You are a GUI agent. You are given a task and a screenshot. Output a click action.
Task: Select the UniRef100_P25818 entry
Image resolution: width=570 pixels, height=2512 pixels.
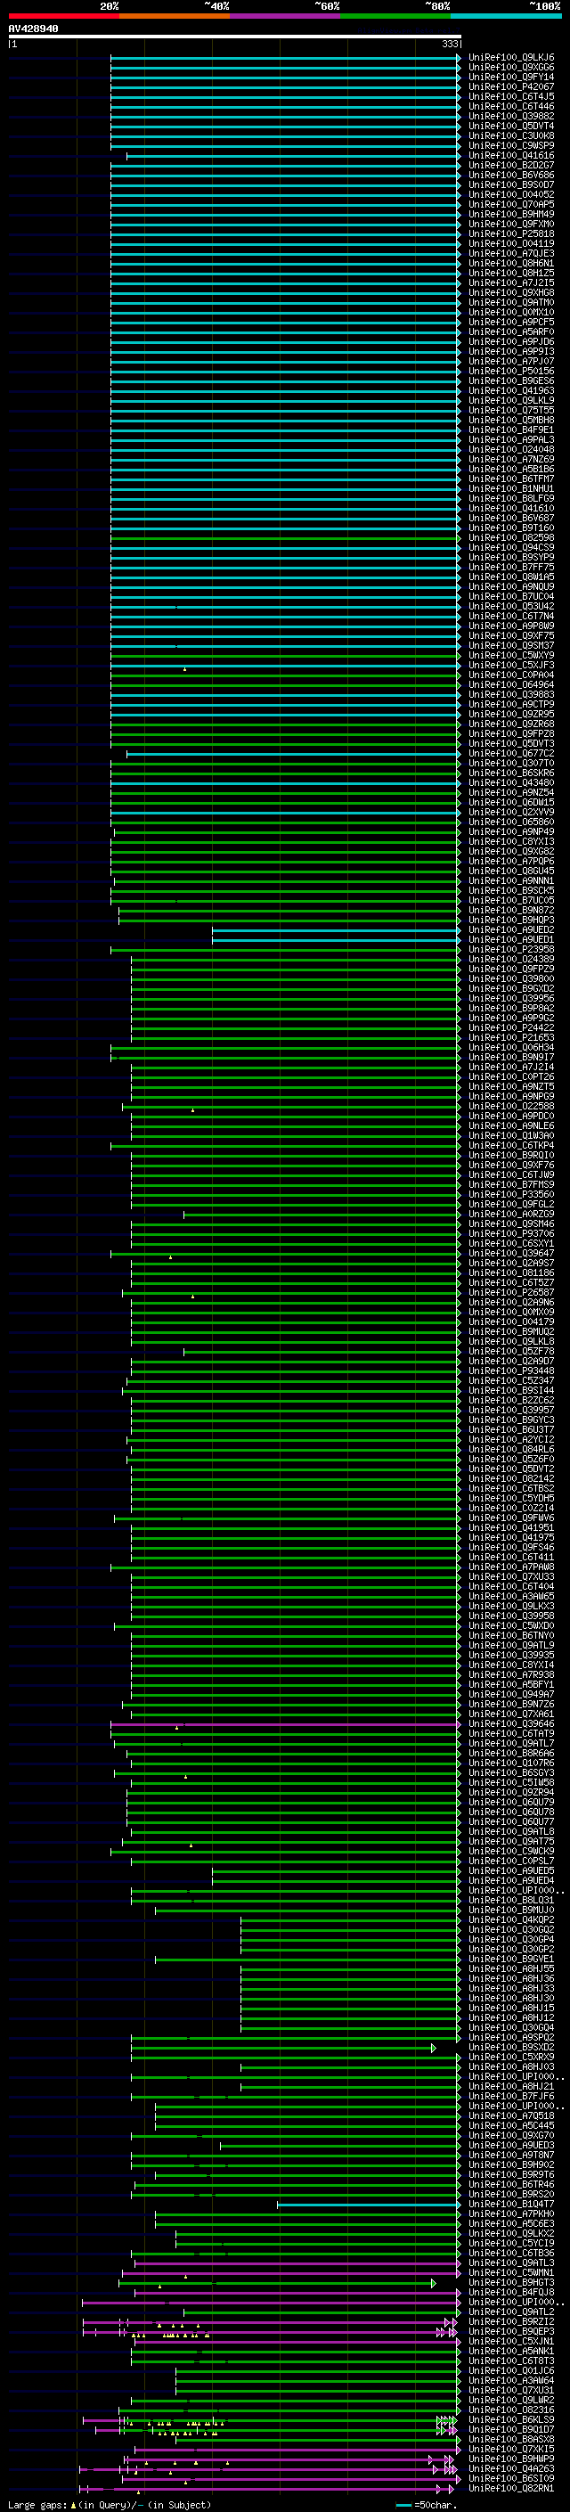pyautogui.click(x=511, y=234)
